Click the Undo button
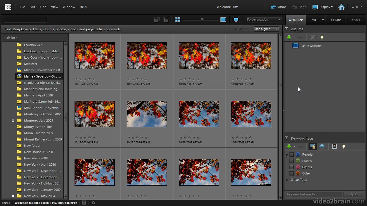 click(278, 7)
